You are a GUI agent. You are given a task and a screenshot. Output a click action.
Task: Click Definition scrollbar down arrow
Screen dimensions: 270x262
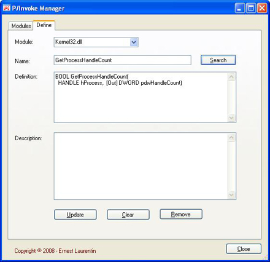click(x=231, y=118)
